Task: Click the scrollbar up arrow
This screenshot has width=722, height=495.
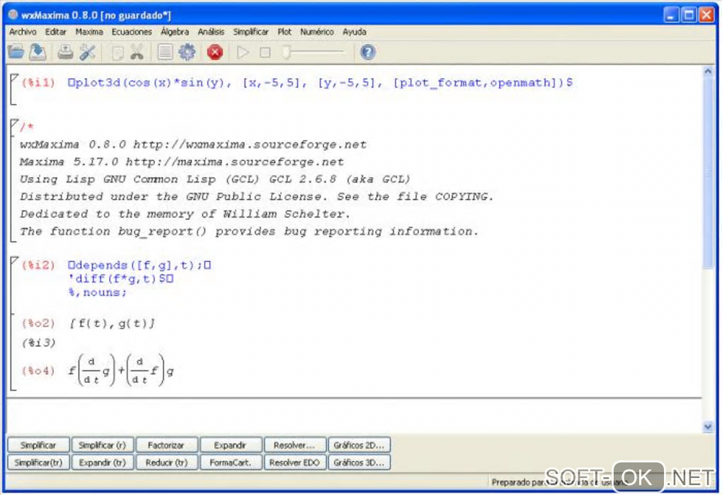Action: 708,72
